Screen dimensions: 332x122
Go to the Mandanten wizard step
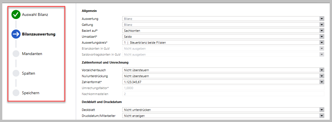(32, 54)
